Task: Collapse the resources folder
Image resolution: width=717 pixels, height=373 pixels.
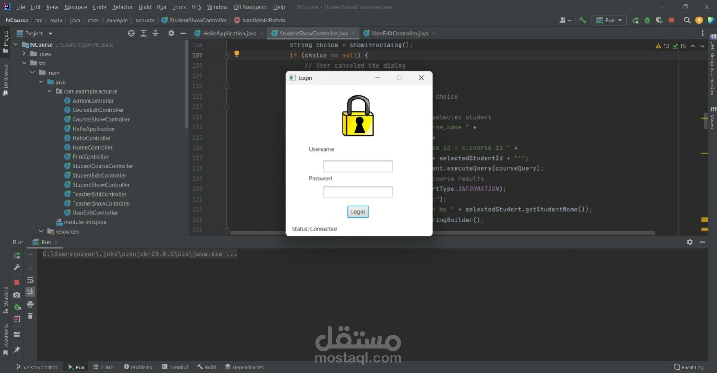Action: (41, 231)
